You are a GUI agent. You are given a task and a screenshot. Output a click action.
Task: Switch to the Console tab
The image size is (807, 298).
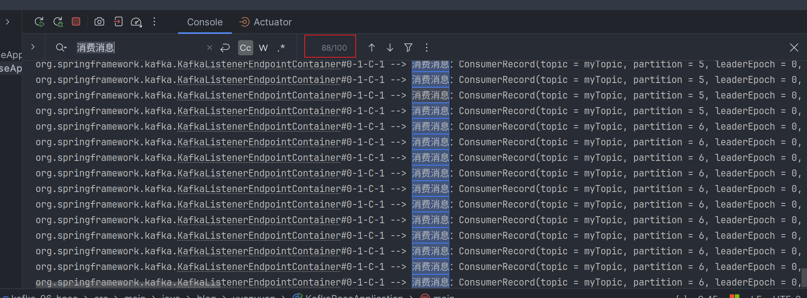click(x=205, y=22)
